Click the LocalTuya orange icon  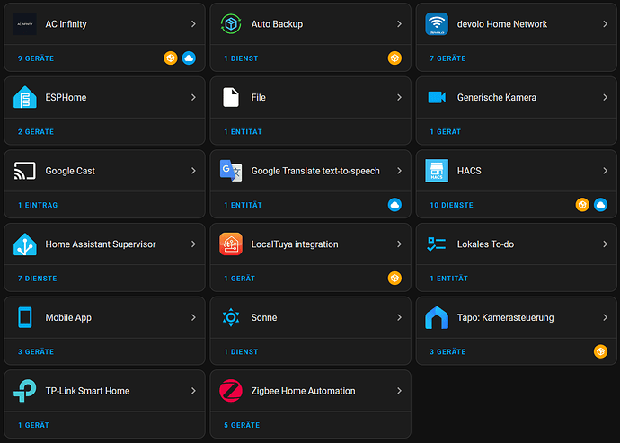(231, 244)
